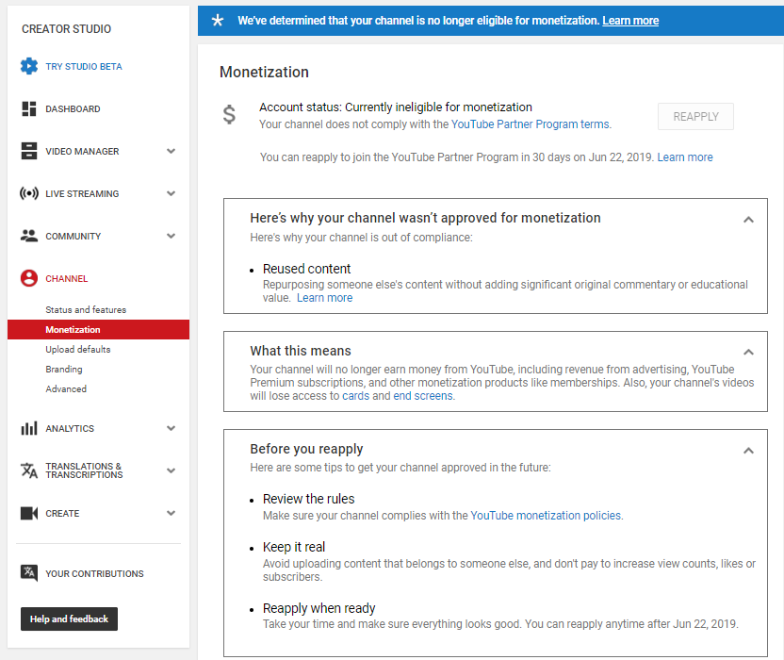Open the ANALYTICS section
The height and width of the screenshot is (660, 784).
[70, 428]
